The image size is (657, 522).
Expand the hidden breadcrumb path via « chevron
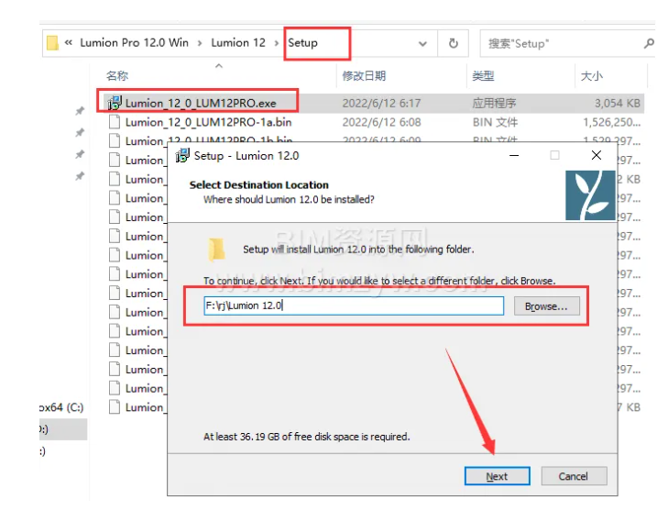(69, 43)
